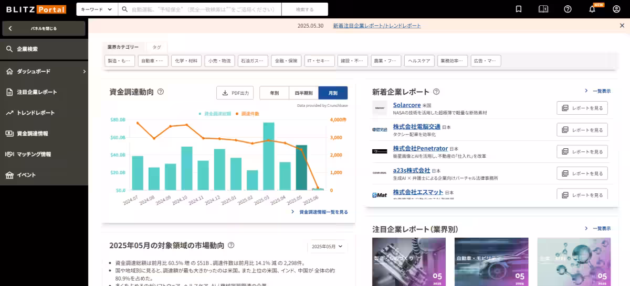
Task: Select the 広告・マ… category chip
Action: 486,61
